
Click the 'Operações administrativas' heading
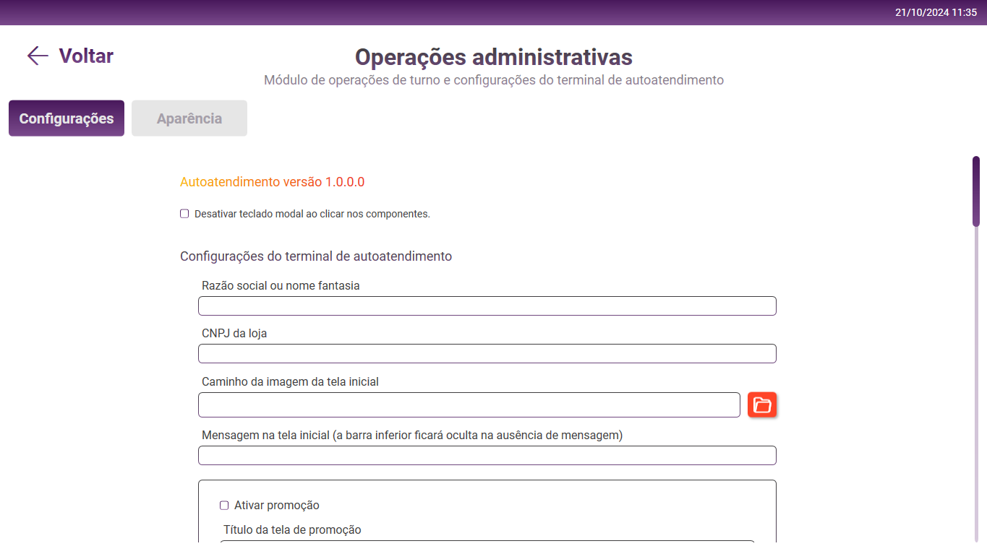click(x=494, y=57)
